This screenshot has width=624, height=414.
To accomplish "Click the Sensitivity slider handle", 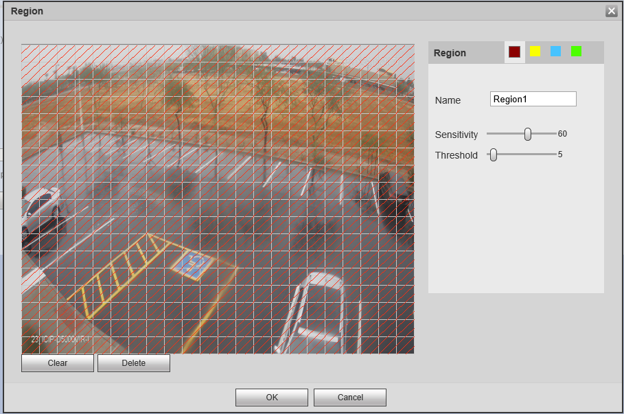I will click(x=528, y=134).
